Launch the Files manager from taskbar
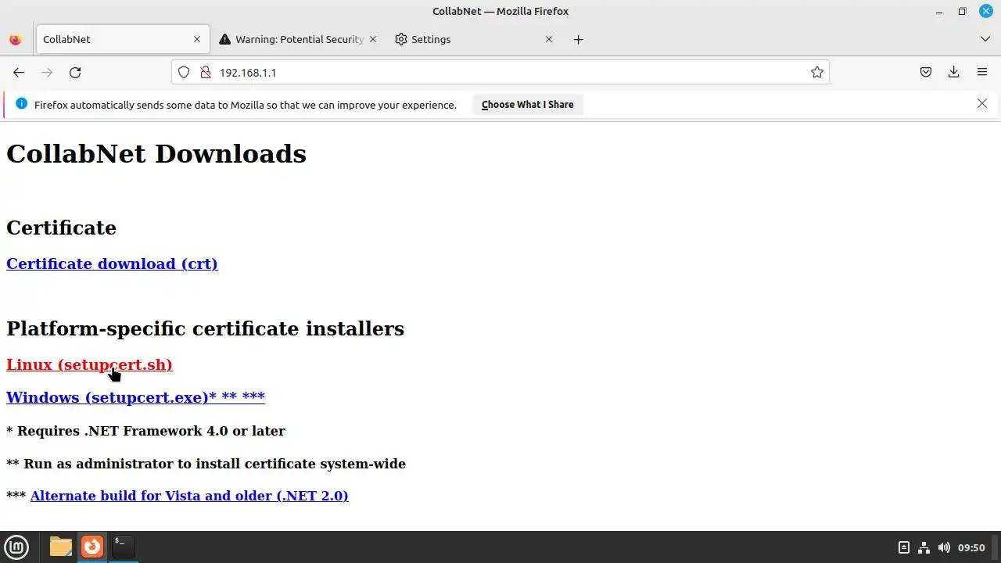This screenshot has width=1001, height=563. [x=61, y=547]
